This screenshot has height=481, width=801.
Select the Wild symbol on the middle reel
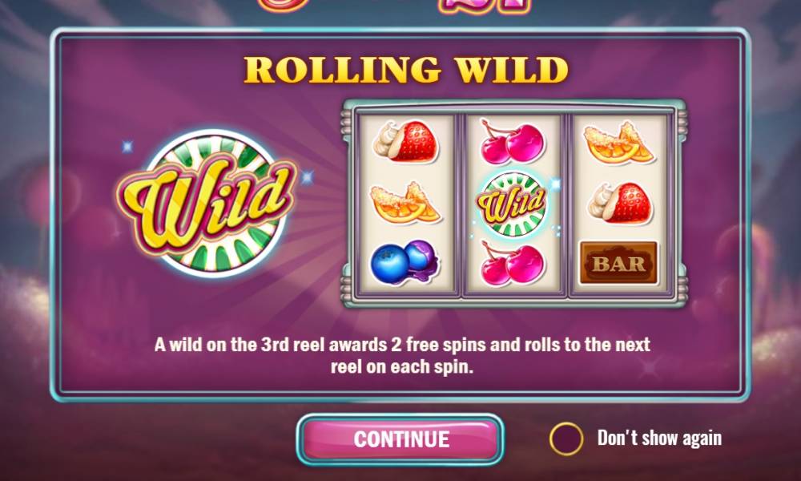[x=511, y=204]
